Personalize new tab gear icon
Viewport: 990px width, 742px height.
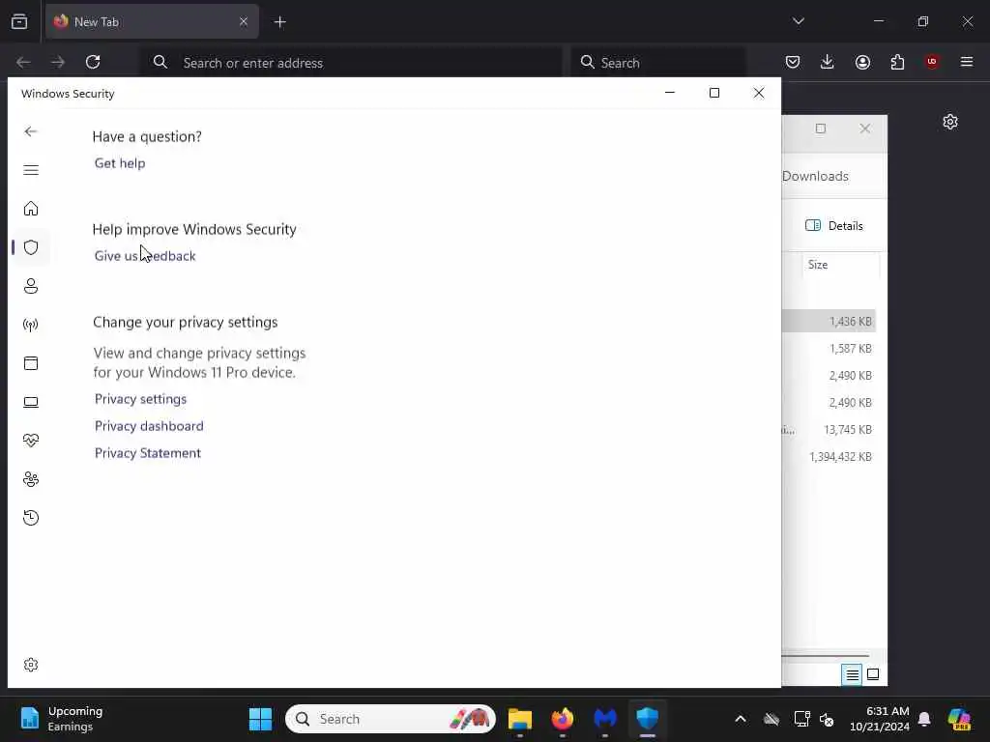[x=950, y=122]
